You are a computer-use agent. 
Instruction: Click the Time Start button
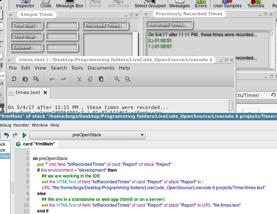26,25
